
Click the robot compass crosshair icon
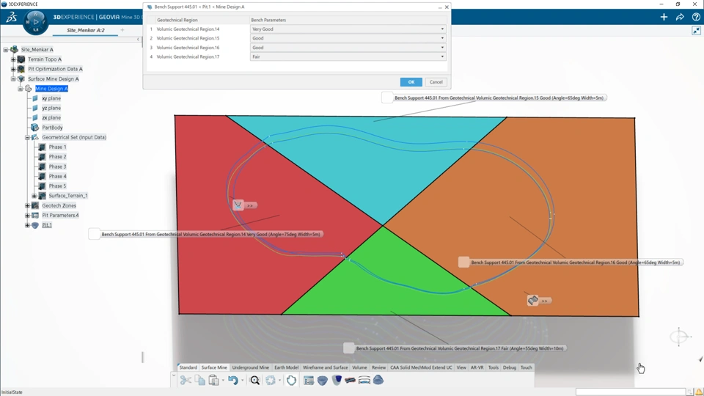[x=679, y=337]
